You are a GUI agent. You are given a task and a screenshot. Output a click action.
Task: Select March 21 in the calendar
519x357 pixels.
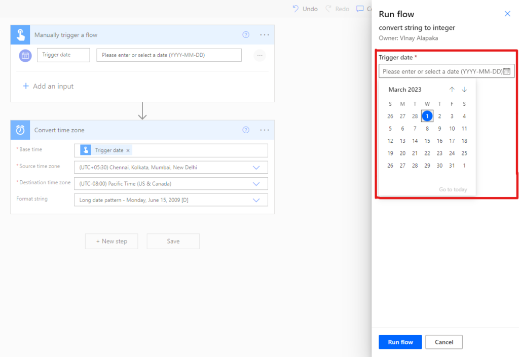point(415,153)
